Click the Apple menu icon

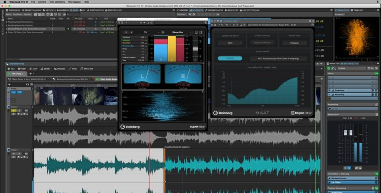(x=4, y=2)
